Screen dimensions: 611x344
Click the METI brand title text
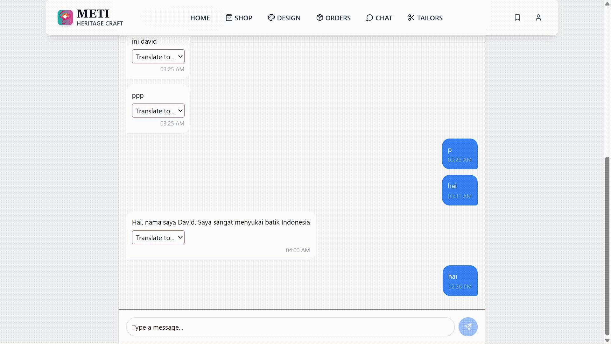93,13
